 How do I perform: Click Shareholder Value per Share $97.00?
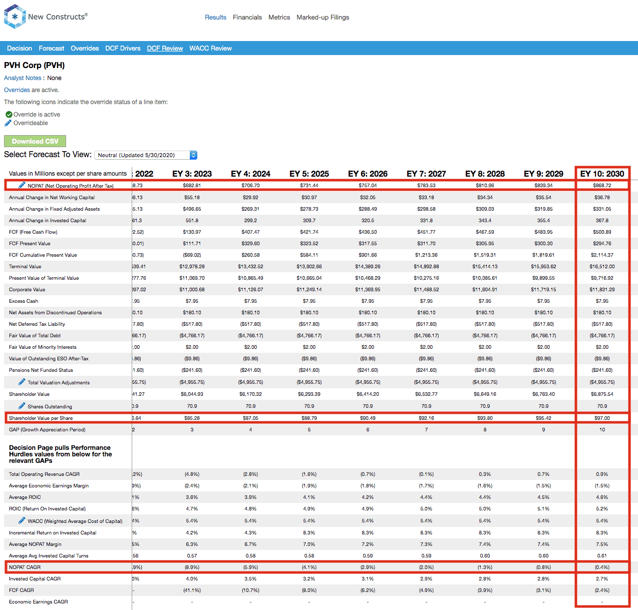pos(602,418)
